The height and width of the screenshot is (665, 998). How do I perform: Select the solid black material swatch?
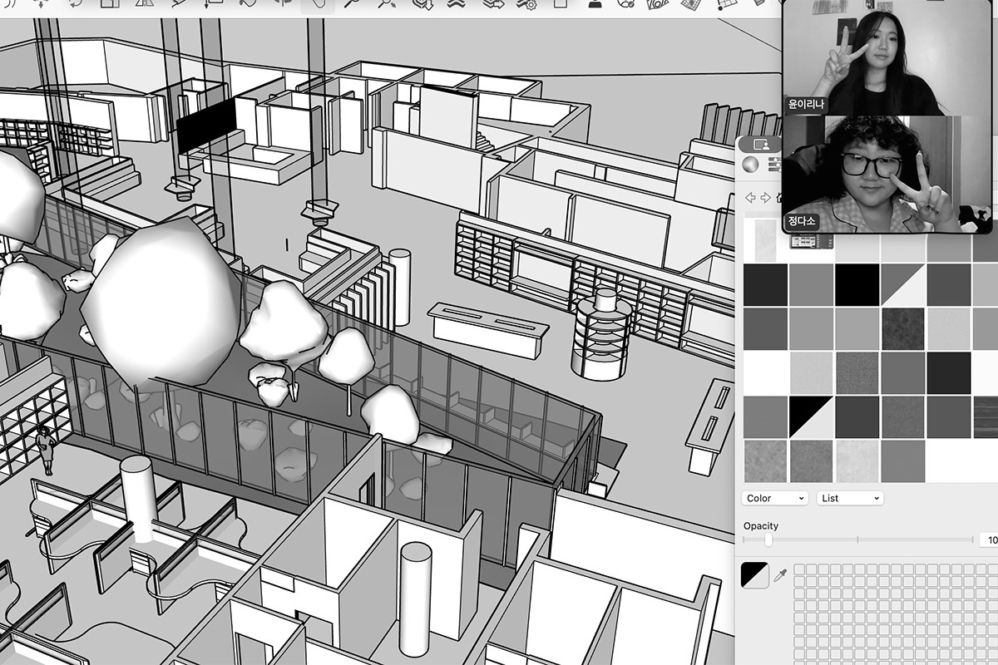pyautogui.click(x=857, y=284)
